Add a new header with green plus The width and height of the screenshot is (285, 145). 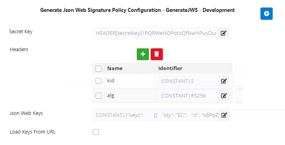click(x=143, y=54)
